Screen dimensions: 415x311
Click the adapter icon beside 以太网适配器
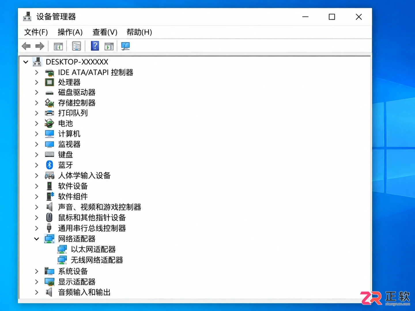click(62, 249)
